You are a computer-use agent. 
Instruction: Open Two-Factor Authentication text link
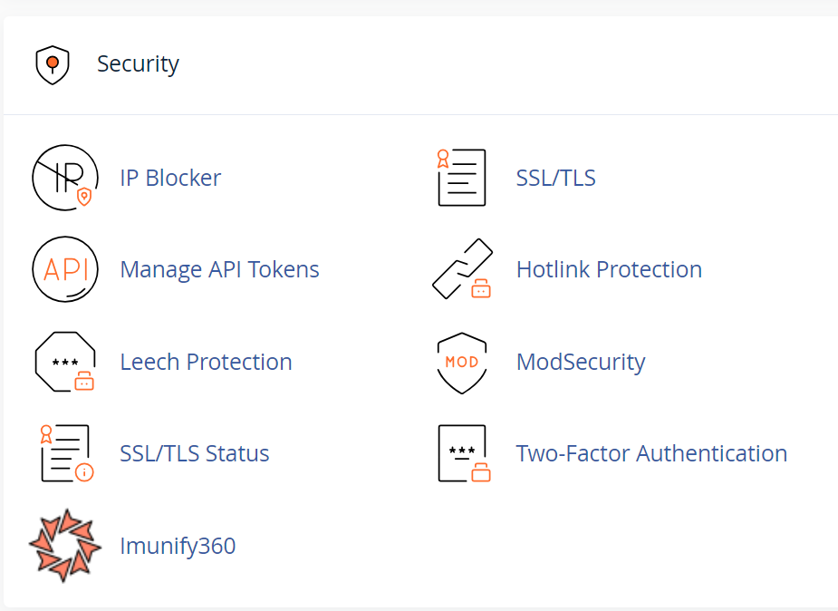[x=651, y=453]
